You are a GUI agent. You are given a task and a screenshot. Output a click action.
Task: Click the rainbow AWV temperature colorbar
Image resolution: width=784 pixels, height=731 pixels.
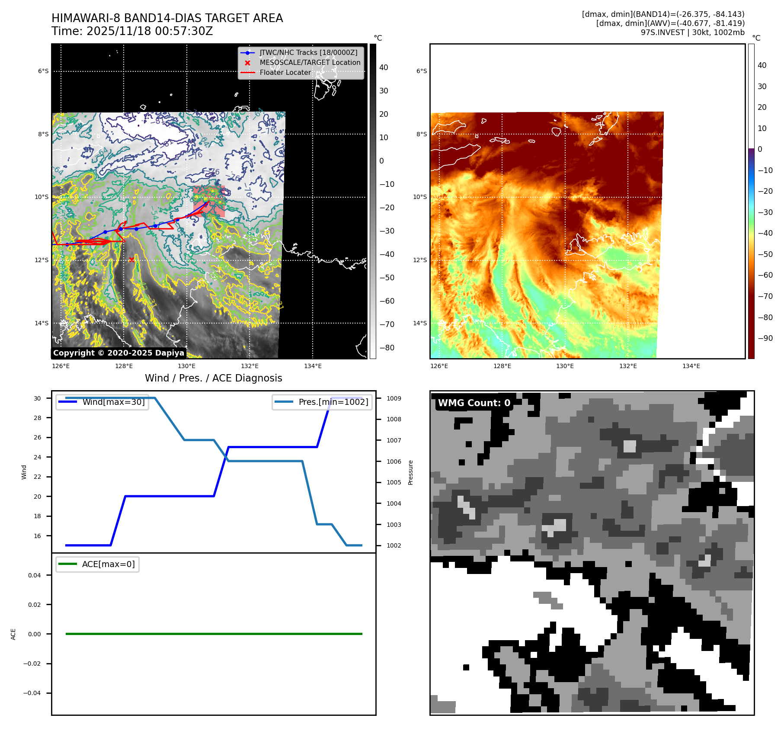pyautogui.click(x=751, y=201)
